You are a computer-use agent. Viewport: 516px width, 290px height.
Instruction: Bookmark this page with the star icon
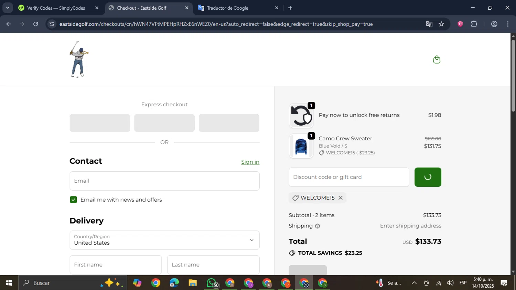(441, 24)
